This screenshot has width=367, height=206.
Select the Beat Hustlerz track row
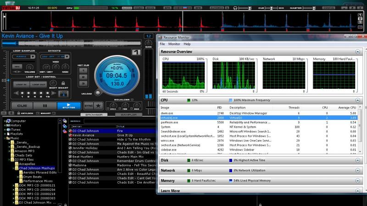(x=112, y=157)
